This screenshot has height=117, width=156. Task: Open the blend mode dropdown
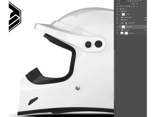coord(123,4)
